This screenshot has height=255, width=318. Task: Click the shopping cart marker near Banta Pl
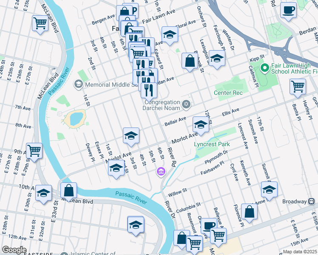coord(298,88)
